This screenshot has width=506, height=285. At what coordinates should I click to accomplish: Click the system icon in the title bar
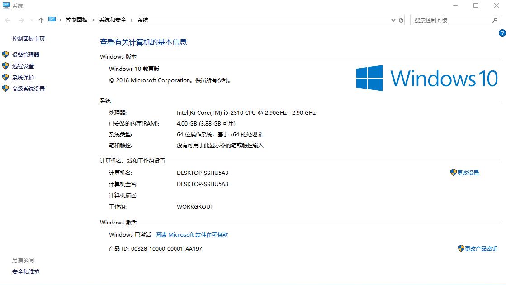(6, 5)
